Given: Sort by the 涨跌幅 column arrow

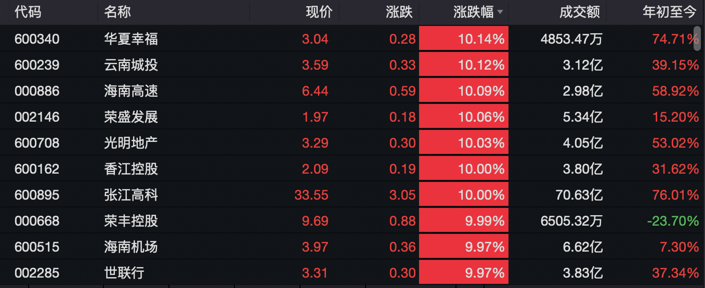Looking at the screenshot, I should pos(500,12).
